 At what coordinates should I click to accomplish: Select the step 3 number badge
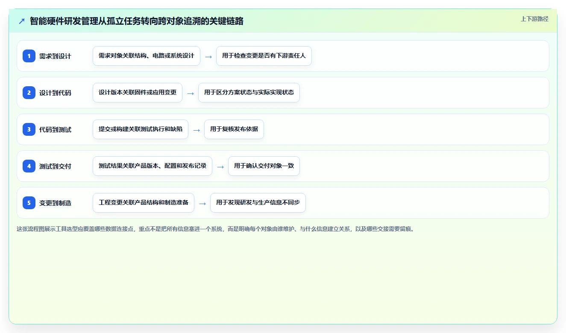point(29,129)
